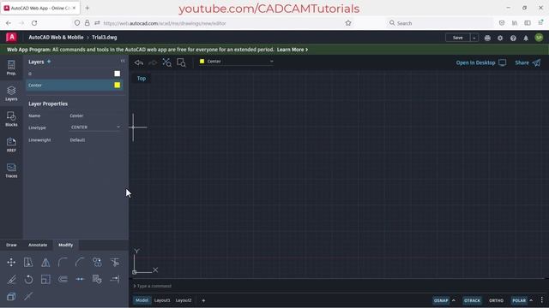Switch to the Draw tab
This screenshot has width=549, height=308.
click(x=11, y=245)
